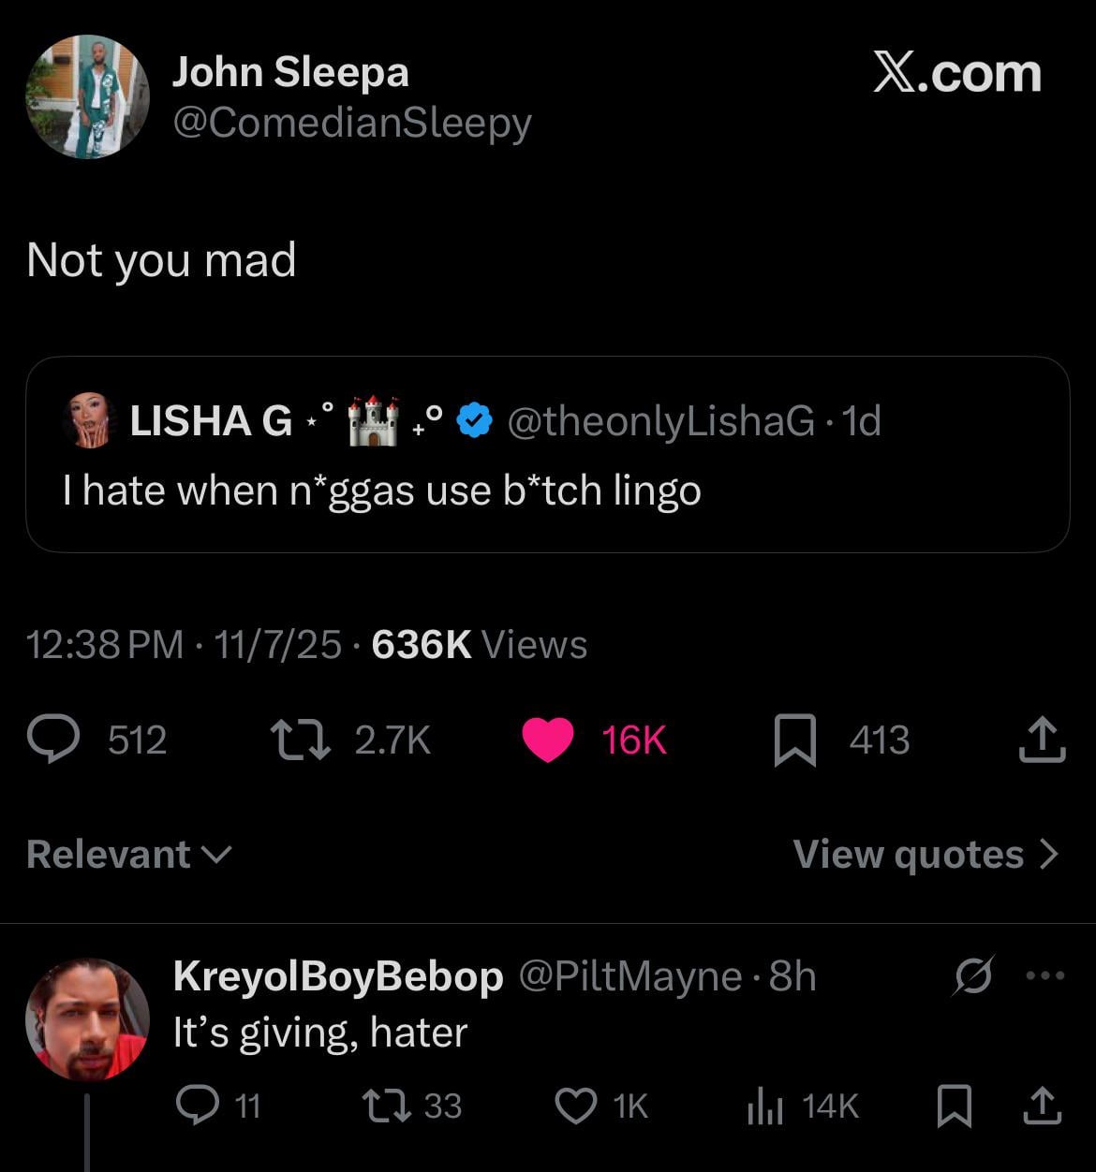Viewport: 1096px width, 1172px height.
Task: Like the "It's giving, hater" reply
Action: (x=575, y=1106)
